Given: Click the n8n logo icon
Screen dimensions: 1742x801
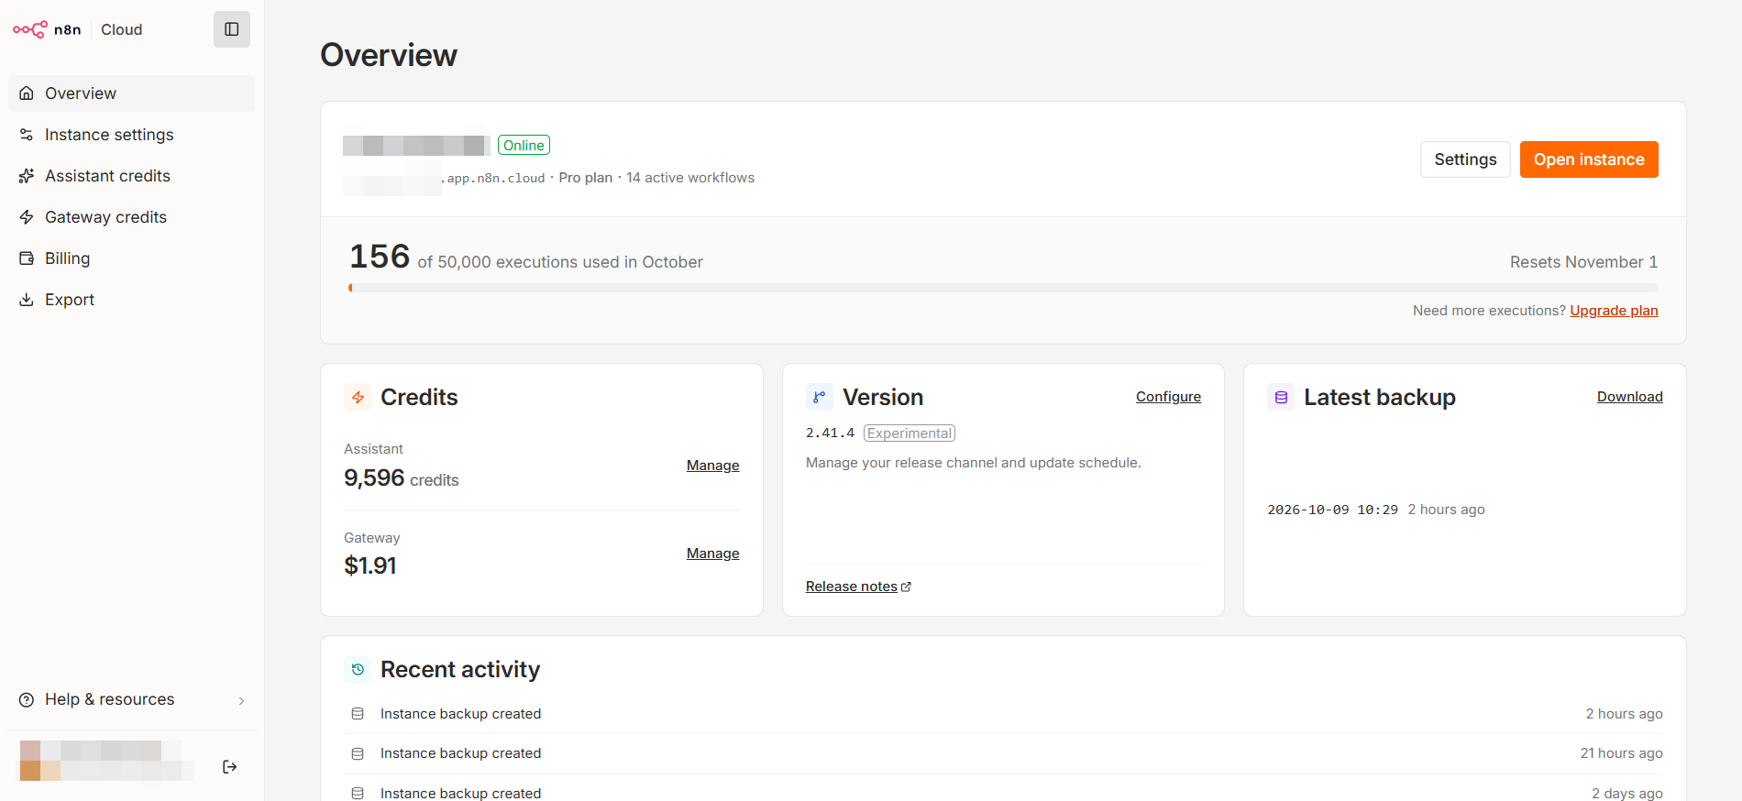Looking at the screenshot, I should [x=30, y=29].
